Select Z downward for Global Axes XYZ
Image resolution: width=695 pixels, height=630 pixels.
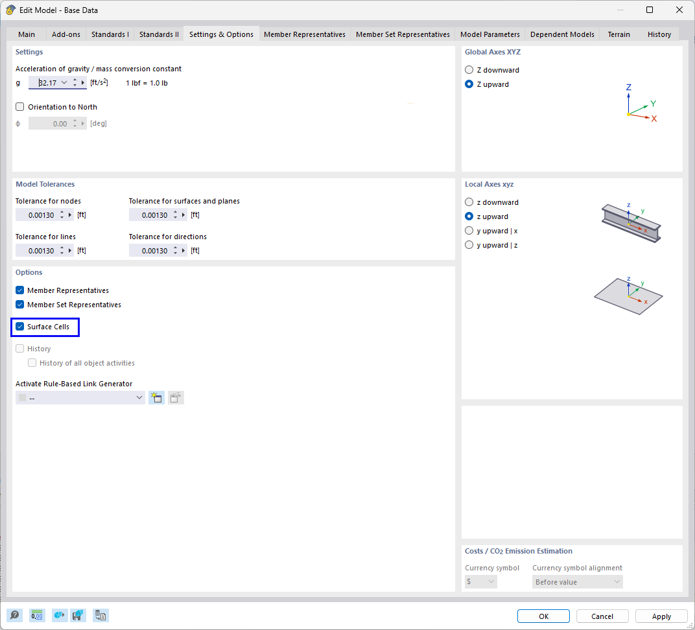point(469,70)
